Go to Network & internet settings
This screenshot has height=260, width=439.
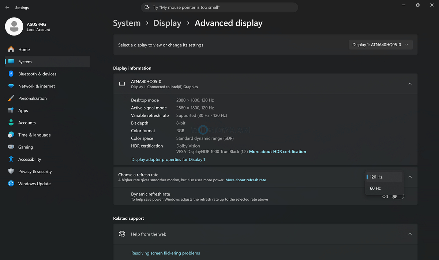(x=48, y=86)
